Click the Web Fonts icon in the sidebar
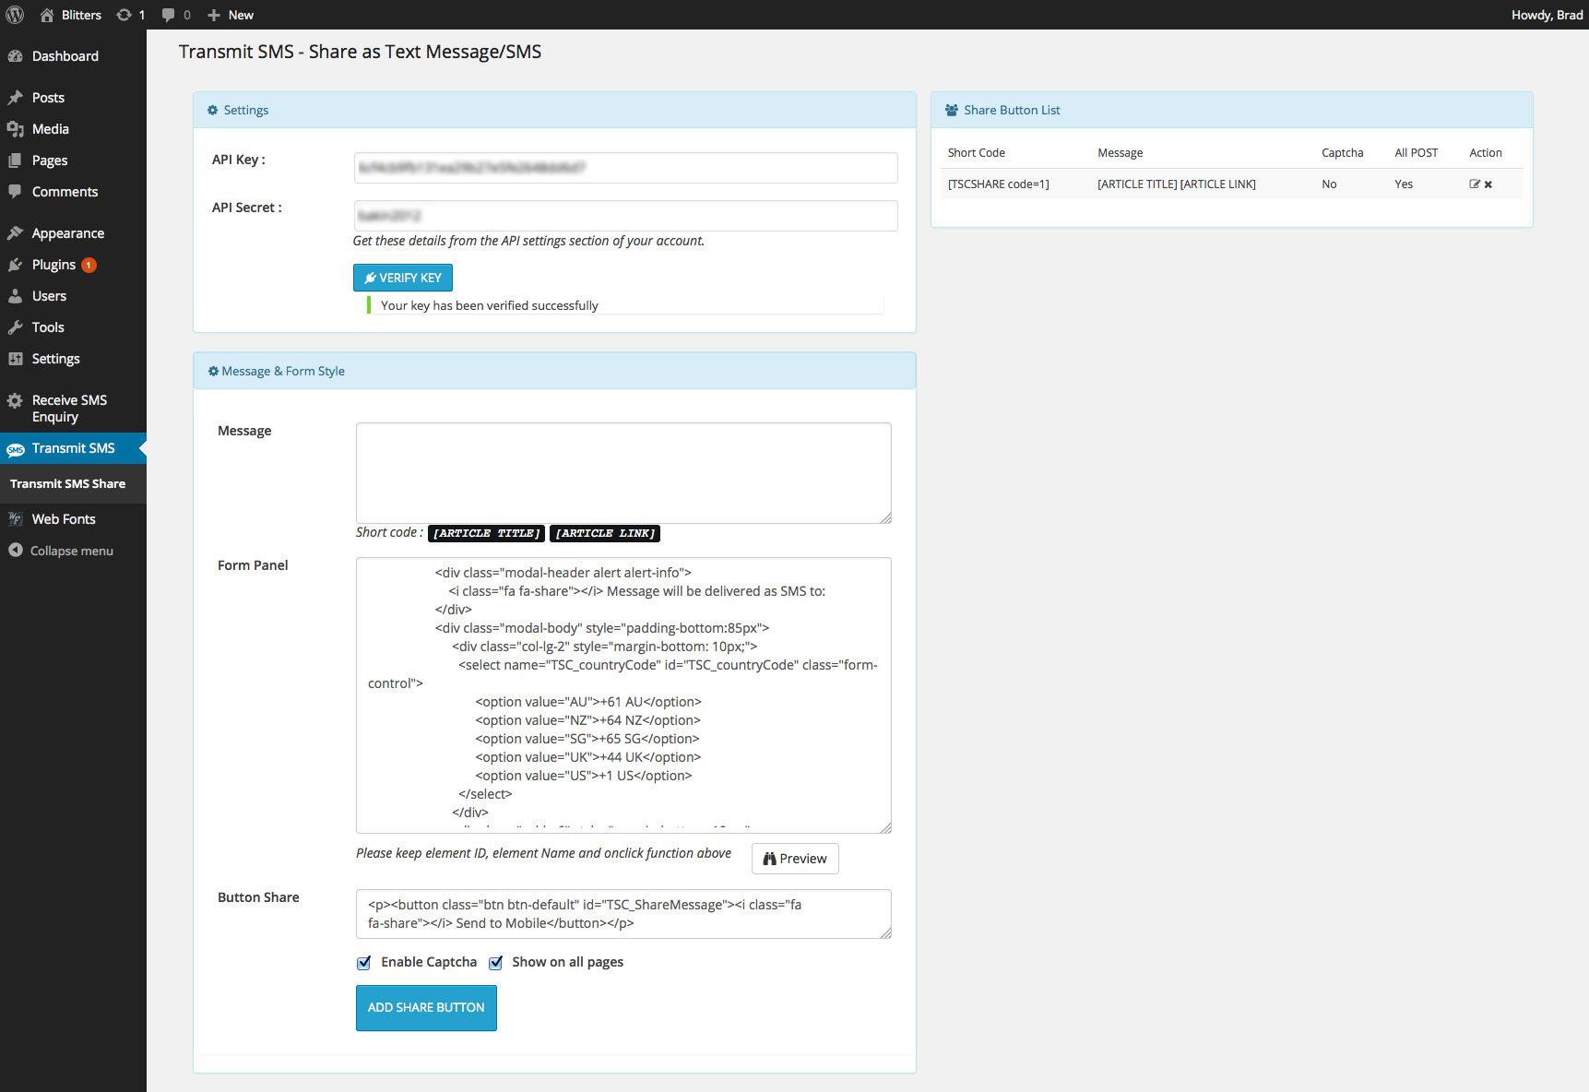The height and width of the screenshot is (1092, 1589). [x=15, y=519]
